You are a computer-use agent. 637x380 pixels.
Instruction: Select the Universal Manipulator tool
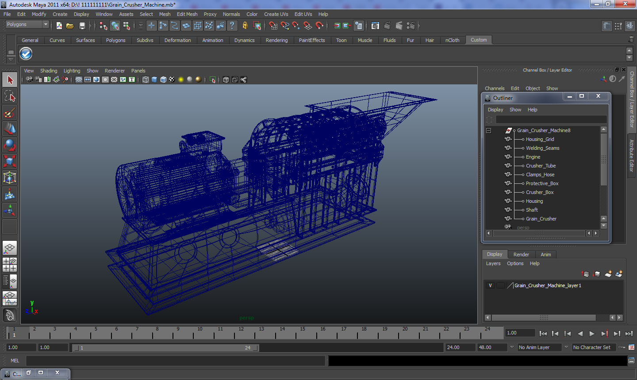(x=10, y=178)
